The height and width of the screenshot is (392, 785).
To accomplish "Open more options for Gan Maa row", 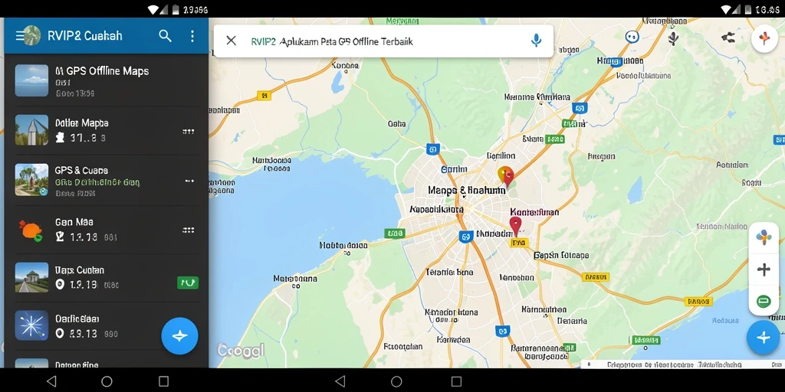I will click(189, 230).
